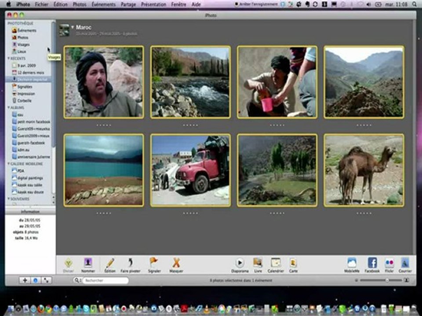The image size is (422, 316).
Task: Open the anniversaire Julienne album
Action: coord(34,157)
